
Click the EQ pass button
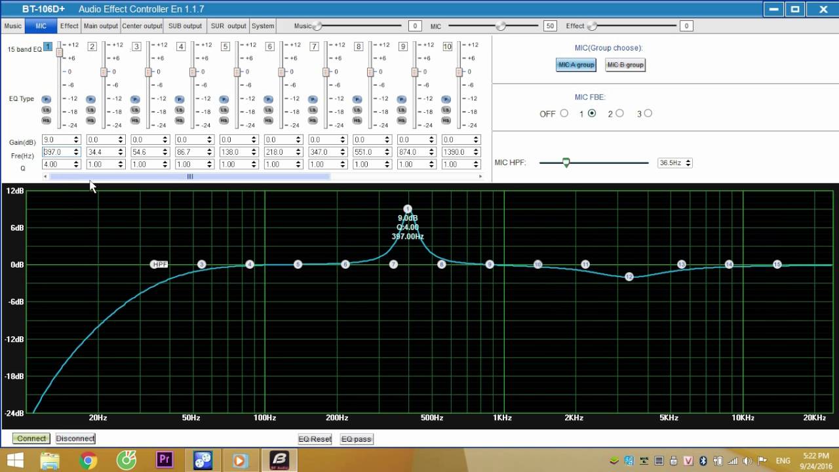coord(357,439)
